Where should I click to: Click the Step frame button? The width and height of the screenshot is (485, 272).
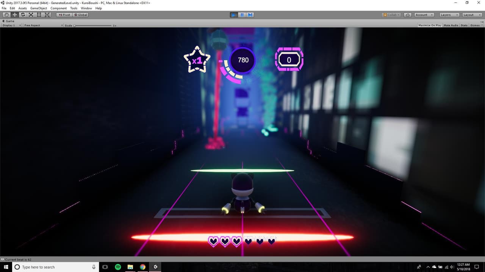pos(250,15)
